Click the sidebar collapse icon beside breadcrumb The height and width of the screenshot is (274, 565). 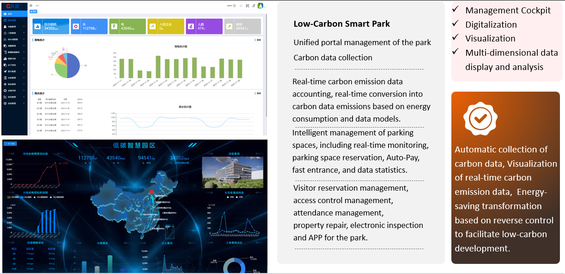click(31, 6)
